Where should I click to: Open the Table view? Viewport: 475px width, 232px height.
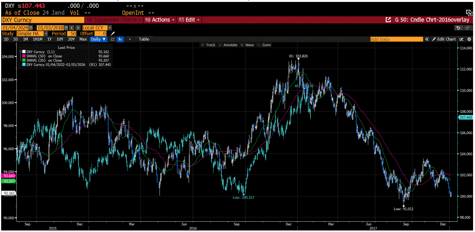144,39
